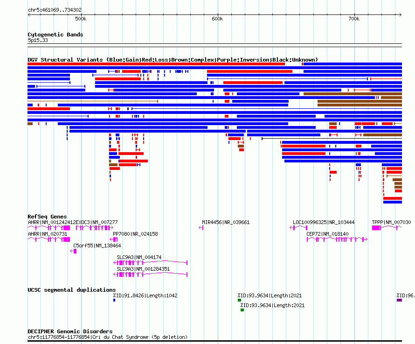Click the purple segmental duplication block
This screenshot has width=415, height=344.
pyautogui.click(x=400, y=300)
